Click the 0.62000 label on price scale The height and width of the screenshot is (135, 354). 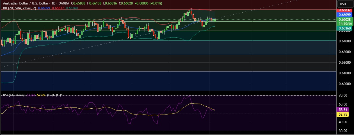click(344, 62)
